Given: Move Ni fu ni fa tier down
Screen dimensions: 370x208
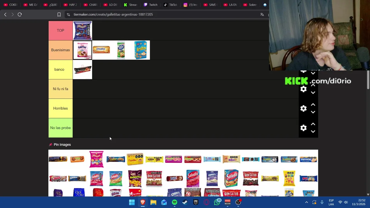Looking at the screenshot, I should (x=313, y=93).
